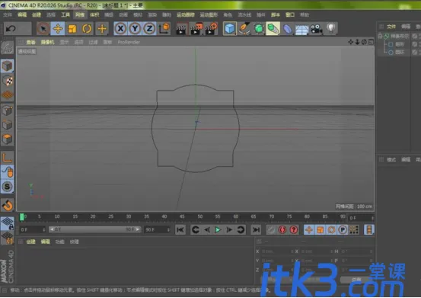
Task: Open the Floor environment flyout
Action: [301, 28]
